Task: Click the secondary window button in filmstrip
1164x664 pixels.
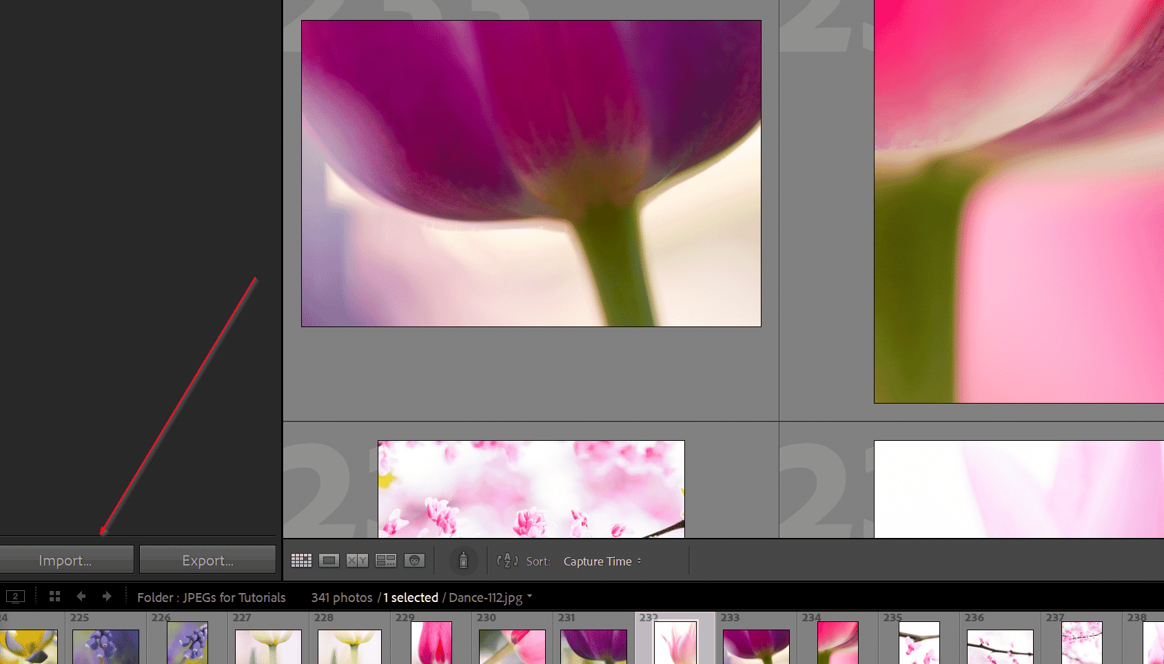Action: pos(15,596)
